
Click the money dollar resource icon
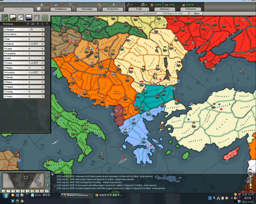coord(114,5)
